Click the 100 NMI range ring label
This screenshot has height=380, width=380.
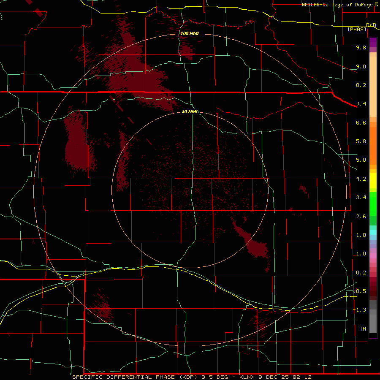[190, 33]
